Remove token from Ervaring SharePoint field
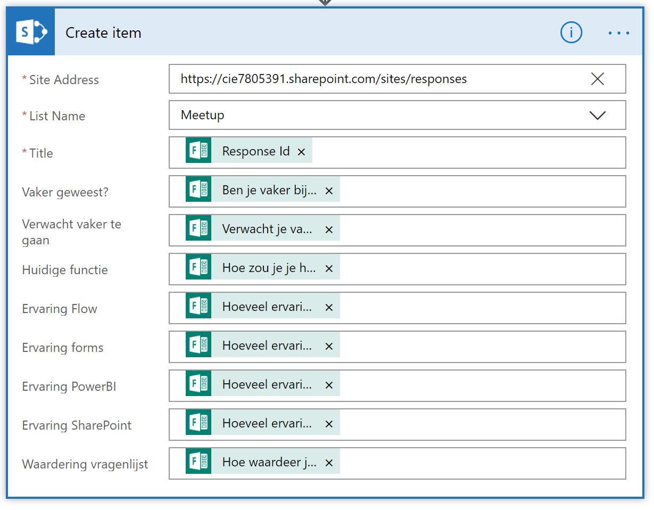The height and width of the screenshot is (510, 654). pyautogui.click(x=329, y=424)
